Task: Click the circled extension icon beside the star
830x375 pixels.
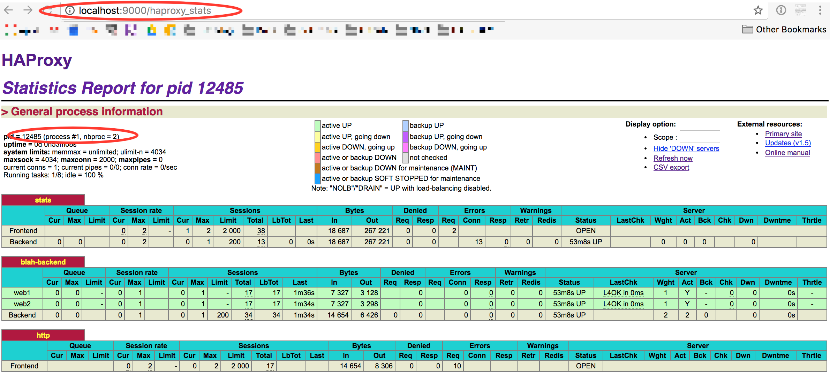Action: [781, 10]
